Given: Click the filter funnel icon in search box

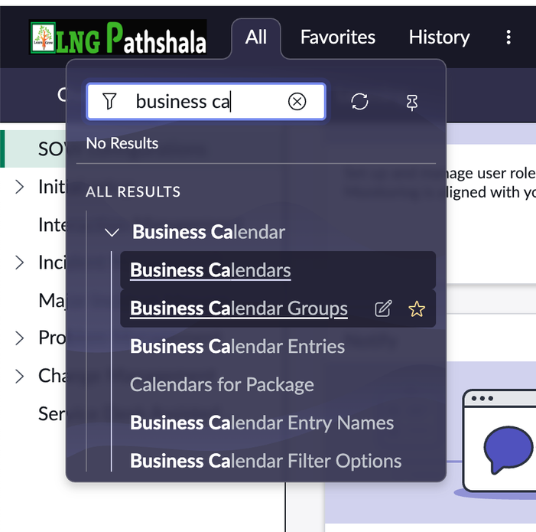Looking at the screenshot, I should 109,102.
